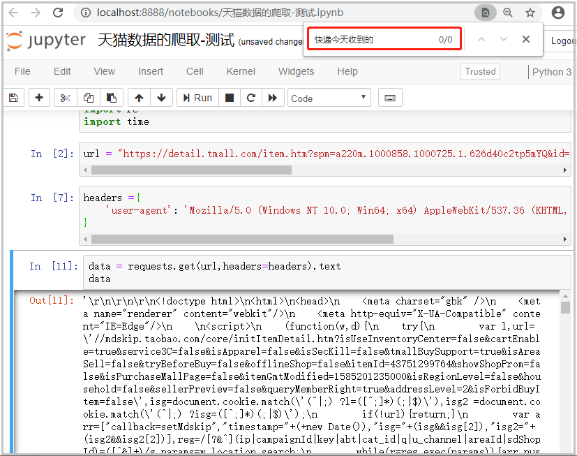Click the browser address bar URL
Screen dimensions: 577x456
tap(220, 13)
